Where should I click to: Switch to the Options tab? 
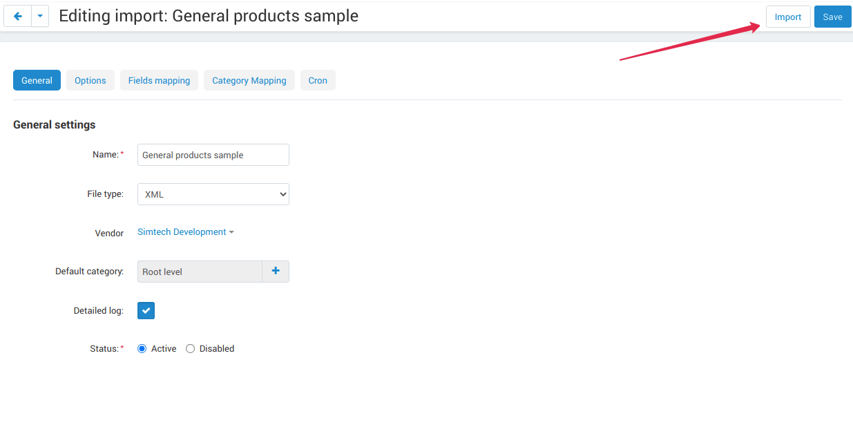90,81
